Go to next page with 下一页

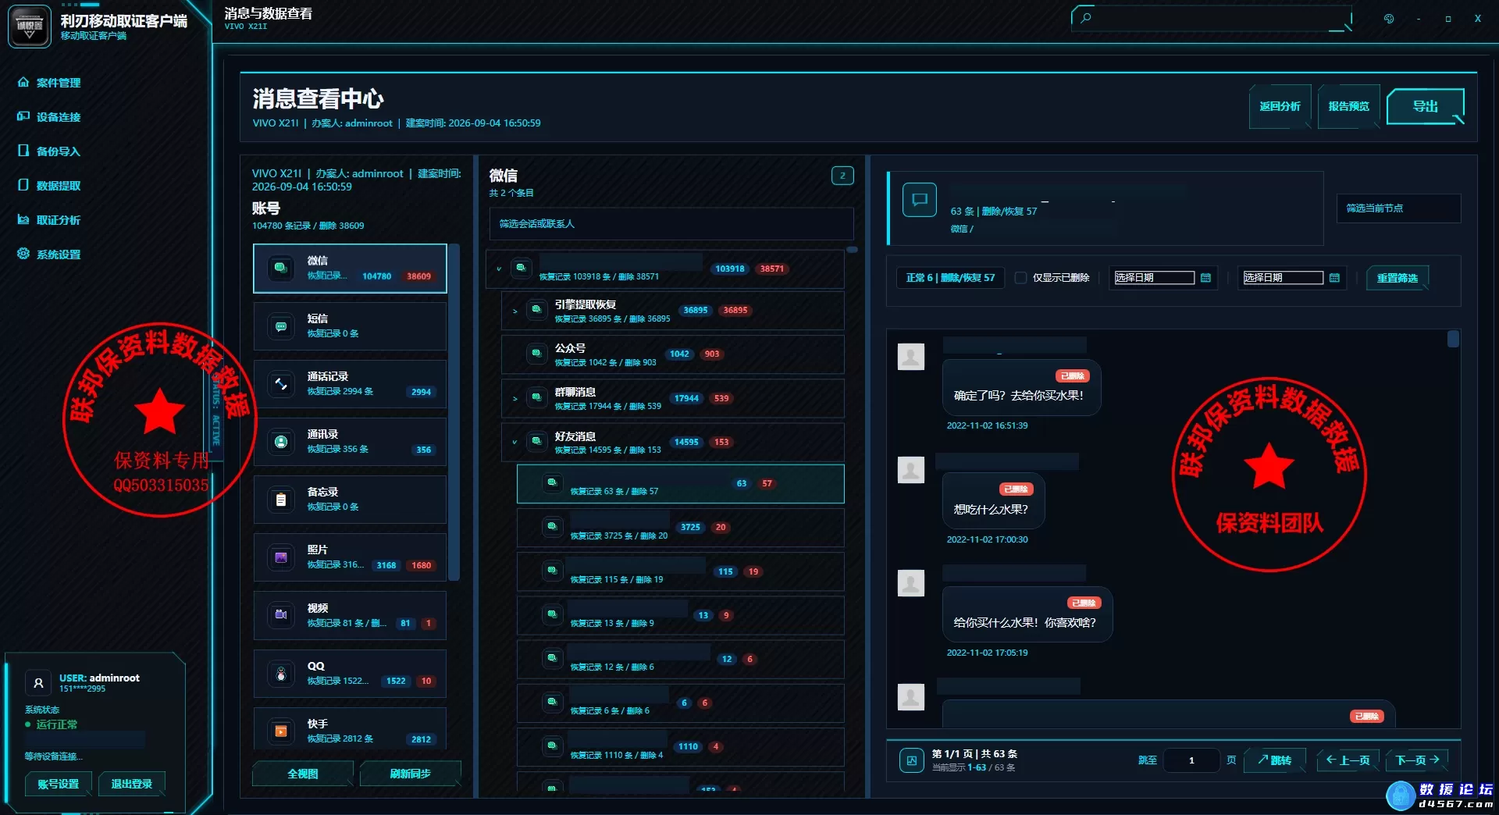pos(1418,760)
